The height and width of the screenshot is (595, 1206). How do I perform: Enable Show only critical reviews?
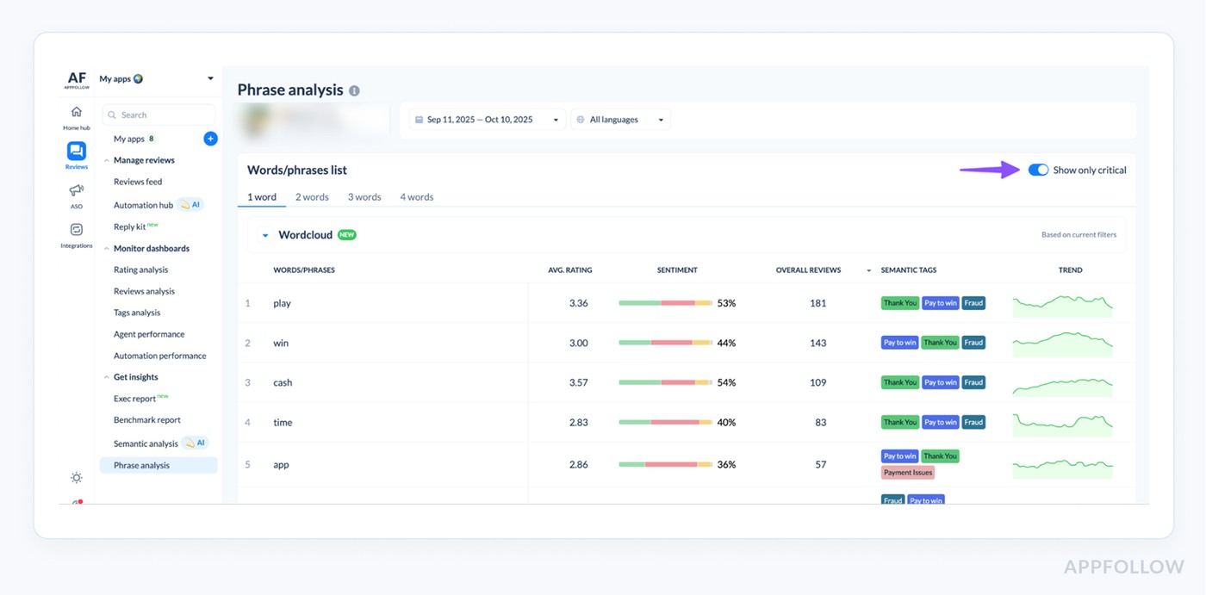[x=1038, y=170]
